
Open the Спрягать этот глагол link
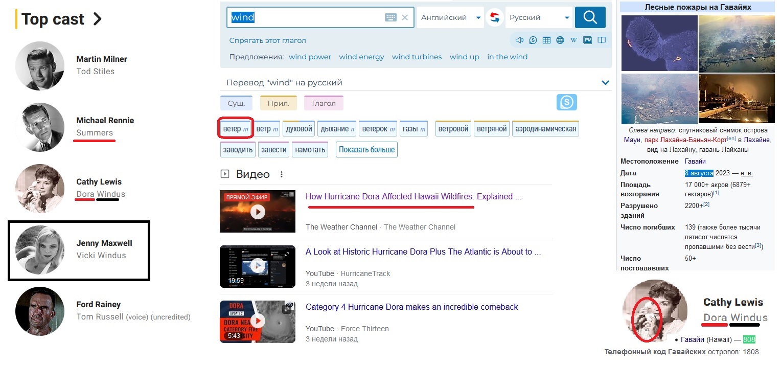[268, 40]
